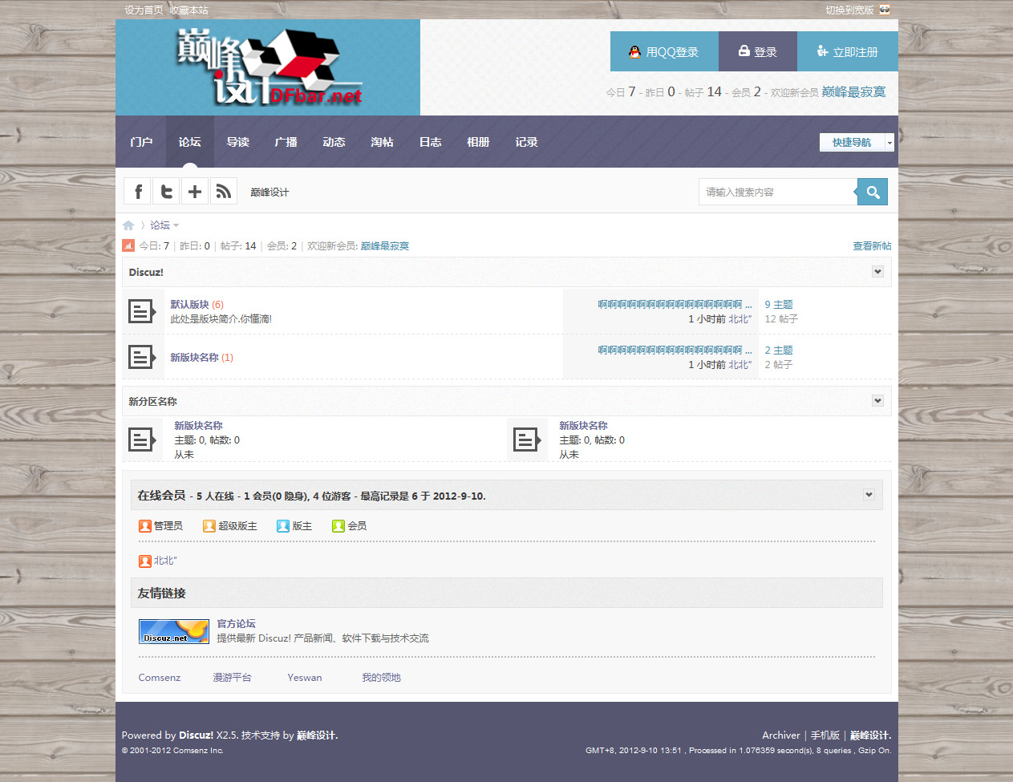The image size is (1013, 782).
Task: Click the 设为首页 link
Action: pyautogui.click(x=144, y=10)
